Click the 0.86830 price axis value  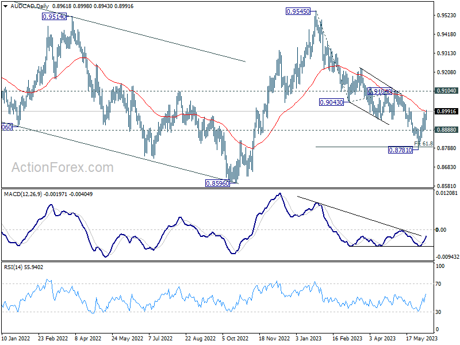point(447,167)
